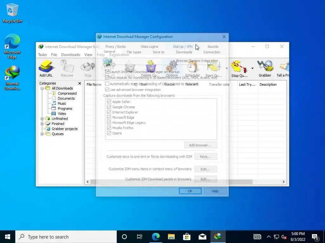
Task: Click the Stop Queue toolbar icon
Action: 239,69
